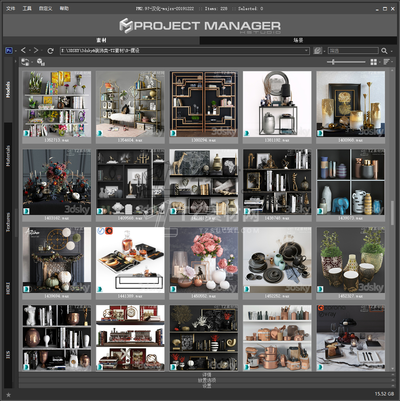Go forward with the right arrow
This screenshot has height=401, width=400.
pos(36,50)
